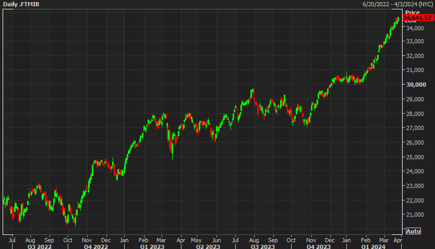Open the Daily .FTMIB chart title
The height and width of the screenshot is (249, 435).
click(21, 4)
